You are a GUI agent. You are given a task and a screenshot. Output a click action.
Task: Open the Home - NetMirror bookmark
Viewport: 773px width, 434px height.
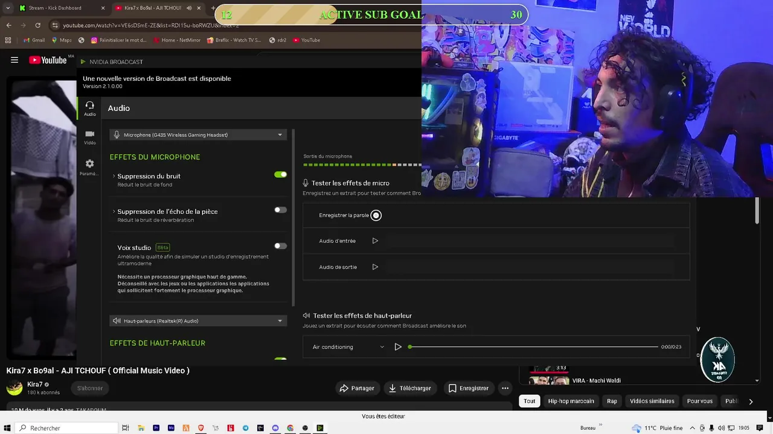click(x=177, y=40)
